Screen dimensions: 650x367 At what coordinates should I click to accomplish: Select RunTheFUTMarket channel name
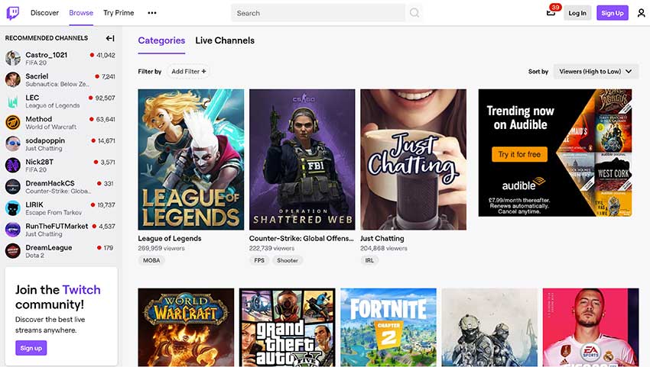(x=57, y=227)
